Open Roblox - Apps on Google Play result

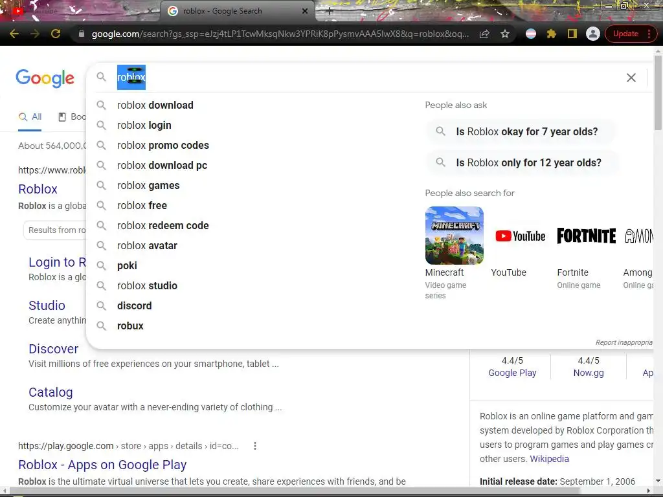tap(102, 465)
